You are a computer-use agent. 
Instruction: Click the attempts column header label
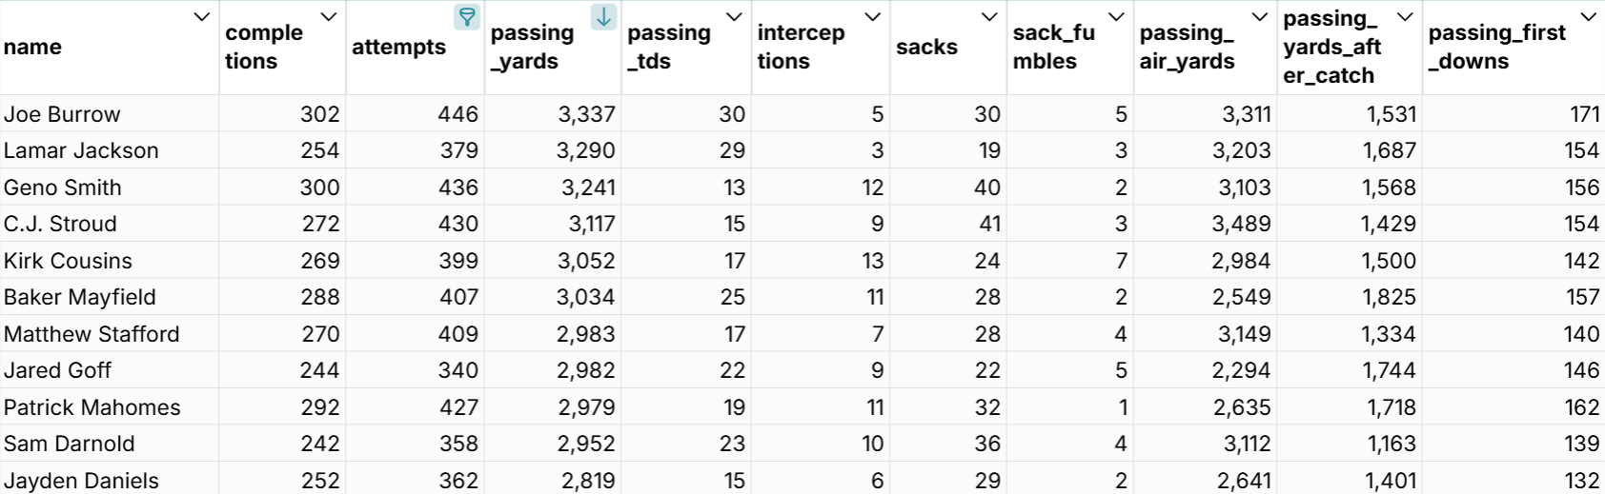(x=398, y=47)
